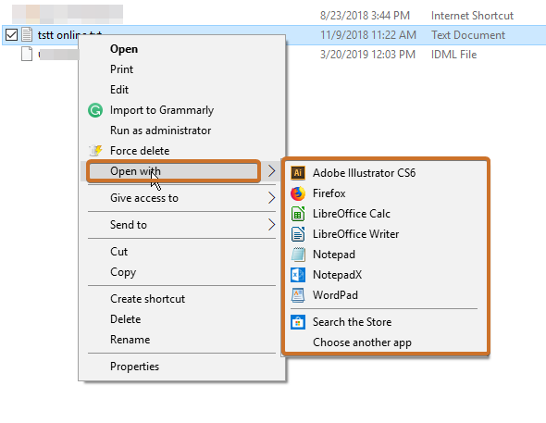Image resolution: width=546 pixels, height=423 pixels.
Task: Click the LibreOffice Calc spreadsheet icon
Action: coord(298,214)
